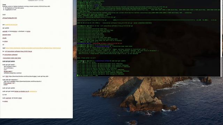Click "docker-ce docker-ce-cli" in the install line
The height and width of the screenshot is (125, 223).
pos(22,91)
